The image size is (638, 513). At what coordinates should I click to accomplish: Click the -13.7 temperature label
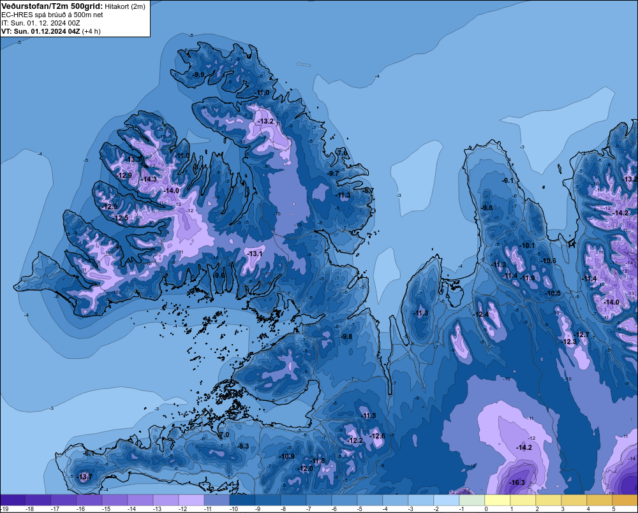coord(85,477)
